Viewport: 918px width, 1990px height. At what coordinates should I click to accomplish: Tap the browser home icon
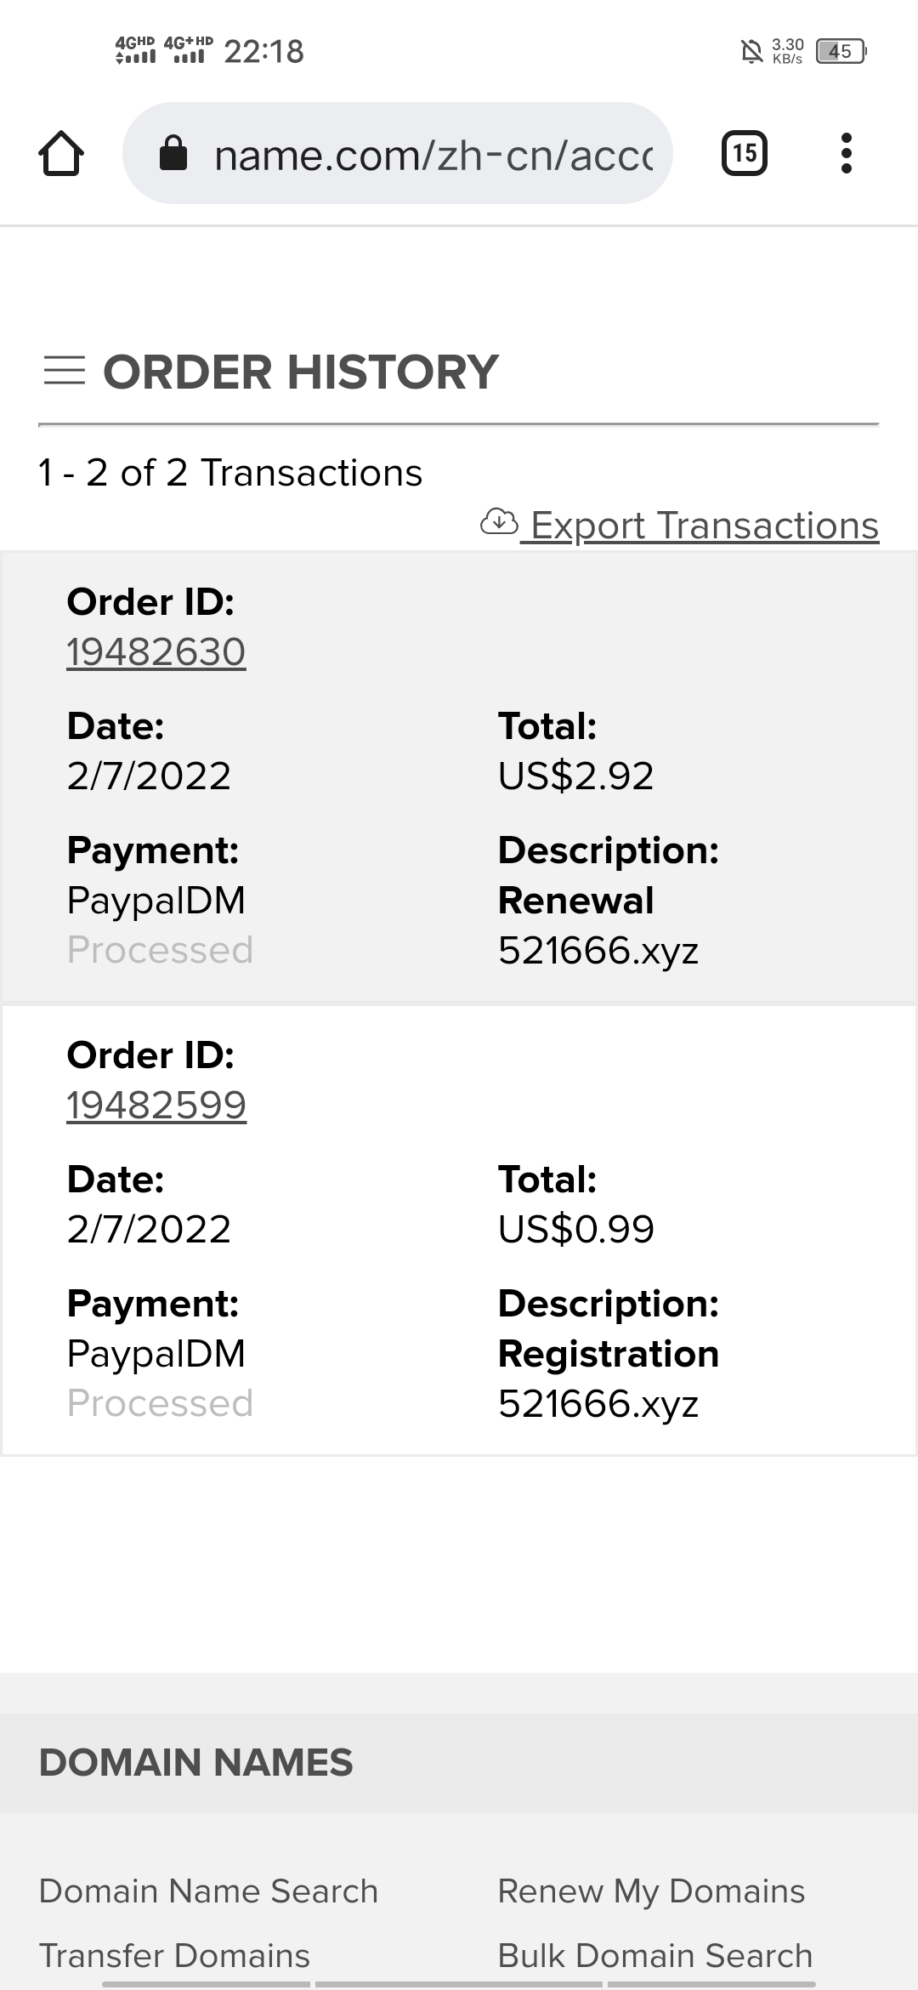[61, 153]
